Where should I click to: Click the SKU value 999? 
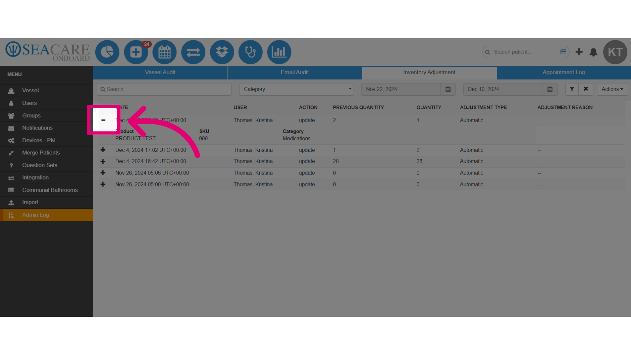[203, 138]
